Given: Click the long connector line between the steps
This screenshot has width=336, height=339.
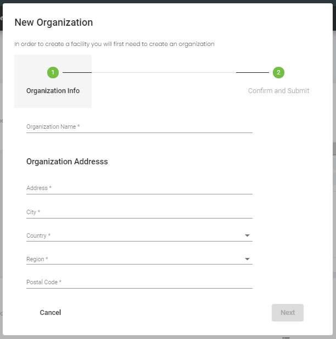Looking at the screenshot, I should (164, 72).
